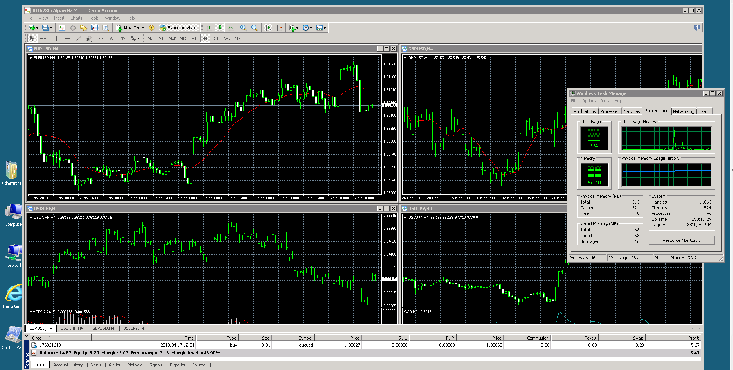Click the New Order button
The width and height of the screenshot is (733, 370).
point(130,28)
